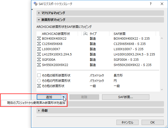The image size is (168, 128).
Task: Click the flag icon column header
Action: 86,34
